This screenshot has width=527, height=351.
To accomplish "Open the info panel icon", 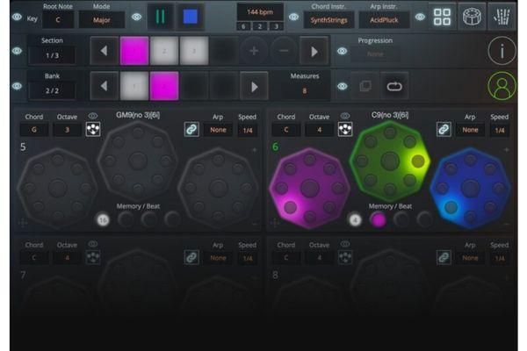I will 502,51.
